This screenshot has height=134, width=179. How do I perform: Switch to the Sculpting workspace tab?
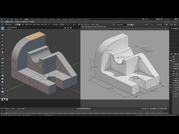pos(38,19)
